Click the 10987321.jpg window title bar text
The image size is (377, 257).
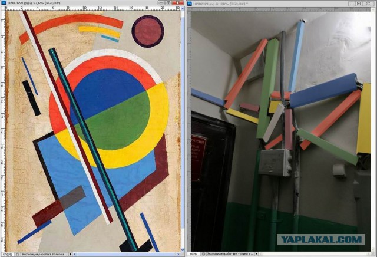[220, 4]
